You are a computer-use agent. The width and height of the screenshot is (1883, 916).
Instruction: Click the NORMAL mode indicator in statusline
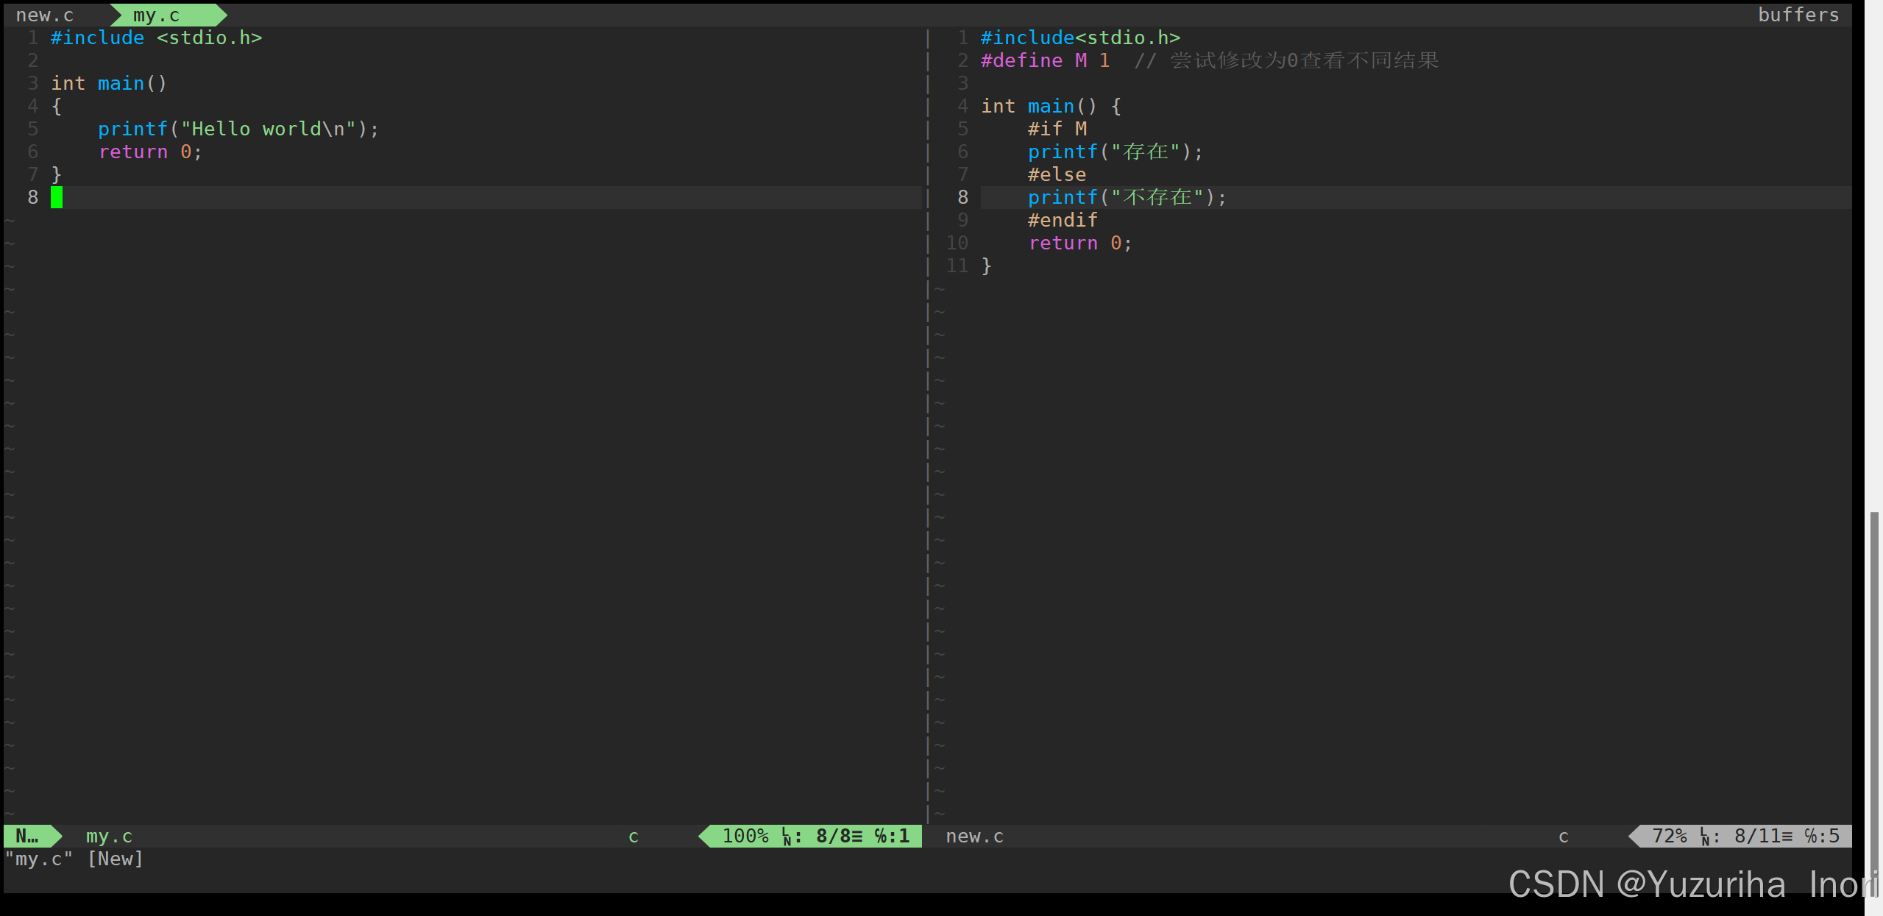coord(27,836)
